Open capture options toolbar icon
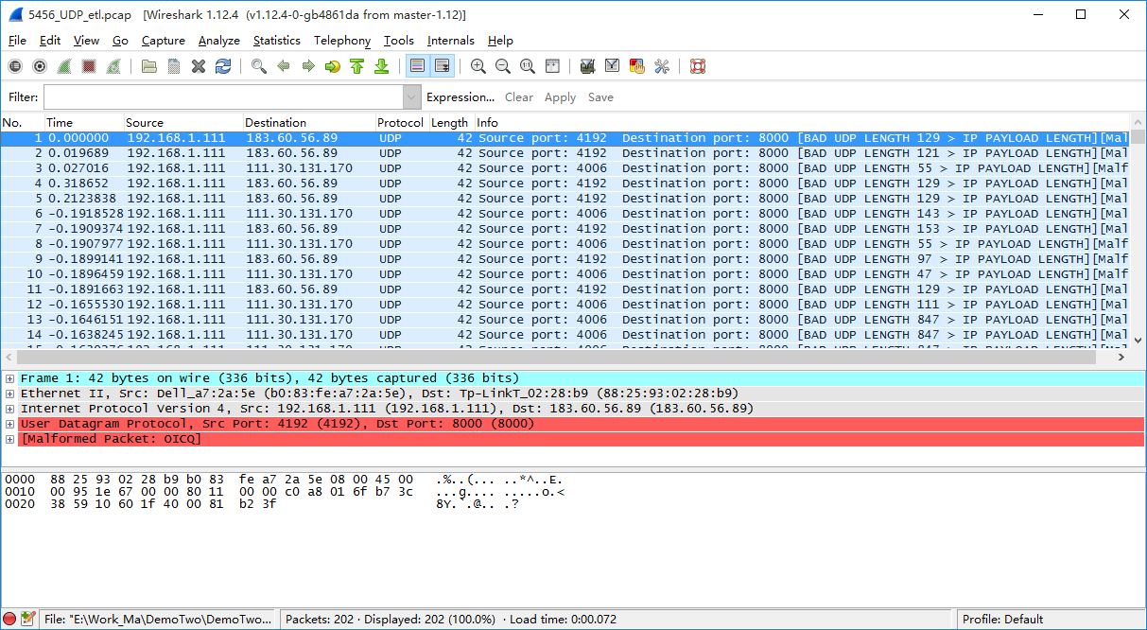Screen dimensions: 1147x630 [39, 66]
